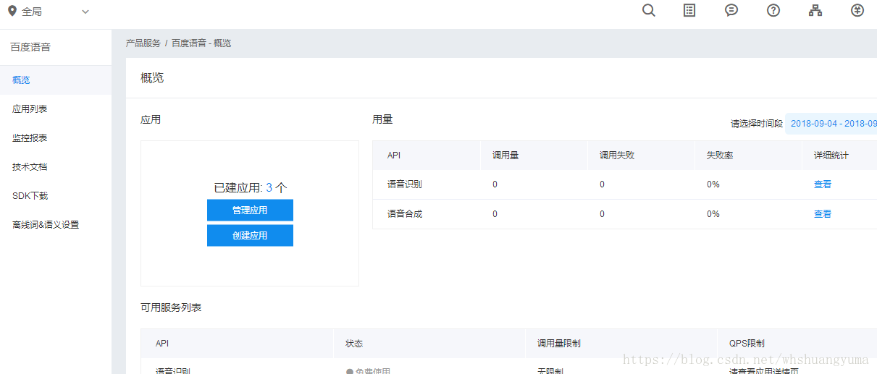
Task: Click the 可用服务列表 section heading
Action: pos(171,307)
